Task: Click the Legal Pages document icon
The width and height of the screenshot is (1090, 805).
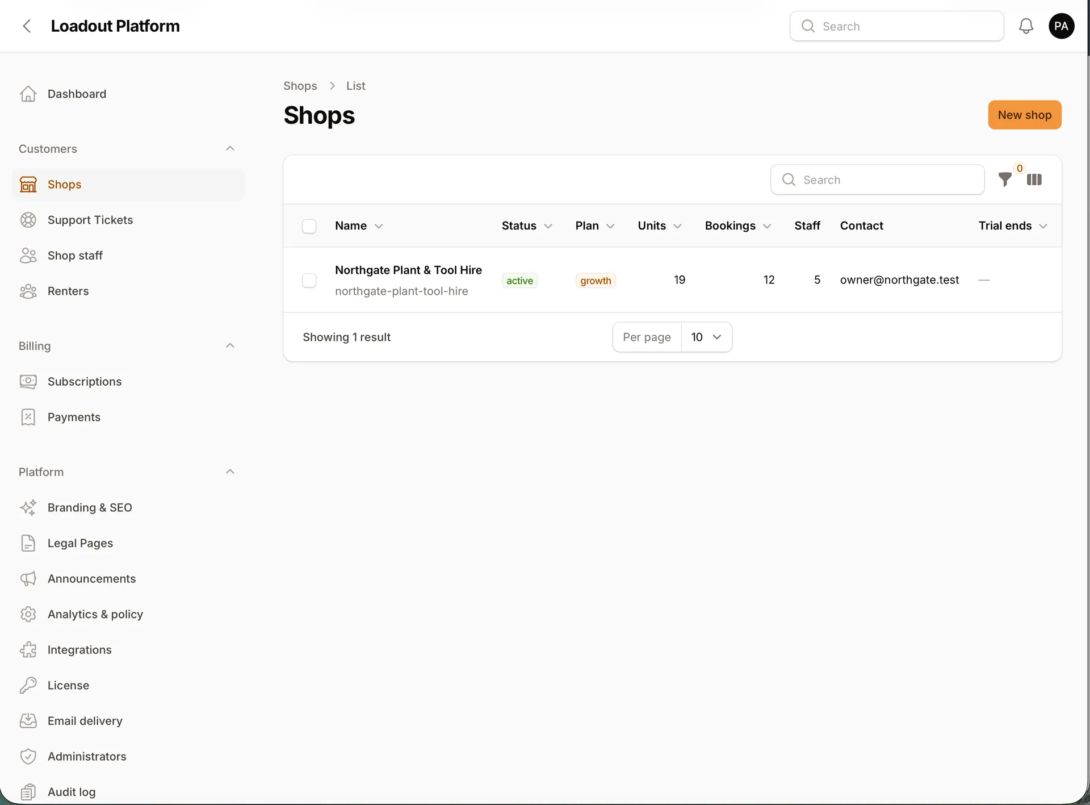Action: click(28, 543)
